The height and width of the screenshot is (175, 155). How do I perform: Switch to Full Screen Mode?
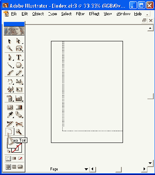click(20, 167)
